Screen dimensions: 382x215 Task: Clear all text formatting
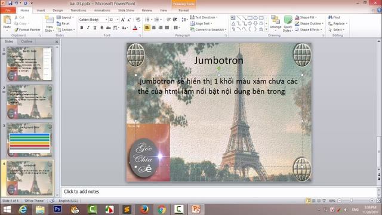click(x=138, y=20)
